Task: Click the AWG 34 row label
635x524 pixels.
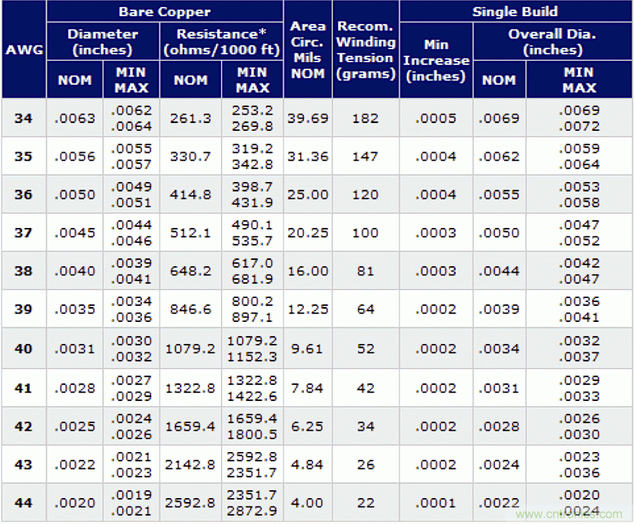Action: point(23,119)
